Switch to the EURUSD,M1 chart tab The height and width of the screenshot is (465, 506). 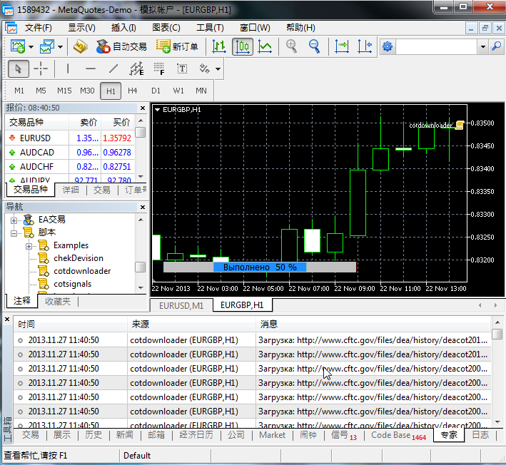[x=181, y=305]
